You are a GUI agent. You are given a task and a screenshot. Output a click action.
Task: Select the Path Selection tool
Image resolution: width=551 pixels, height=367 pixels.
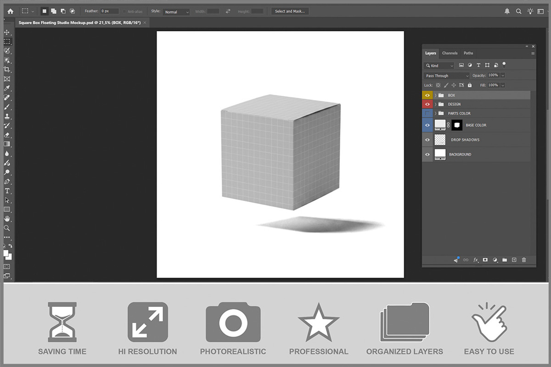pos(7,200)
